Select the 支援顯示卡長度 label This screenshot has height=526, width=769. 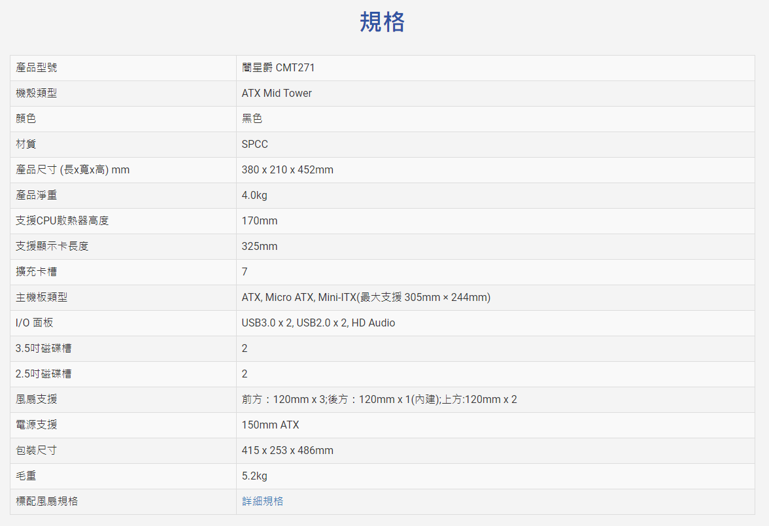(52, 246)
